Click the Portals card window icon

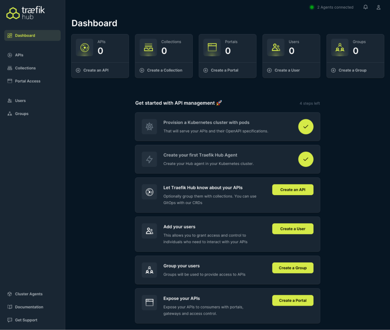(x=212, y=47)
